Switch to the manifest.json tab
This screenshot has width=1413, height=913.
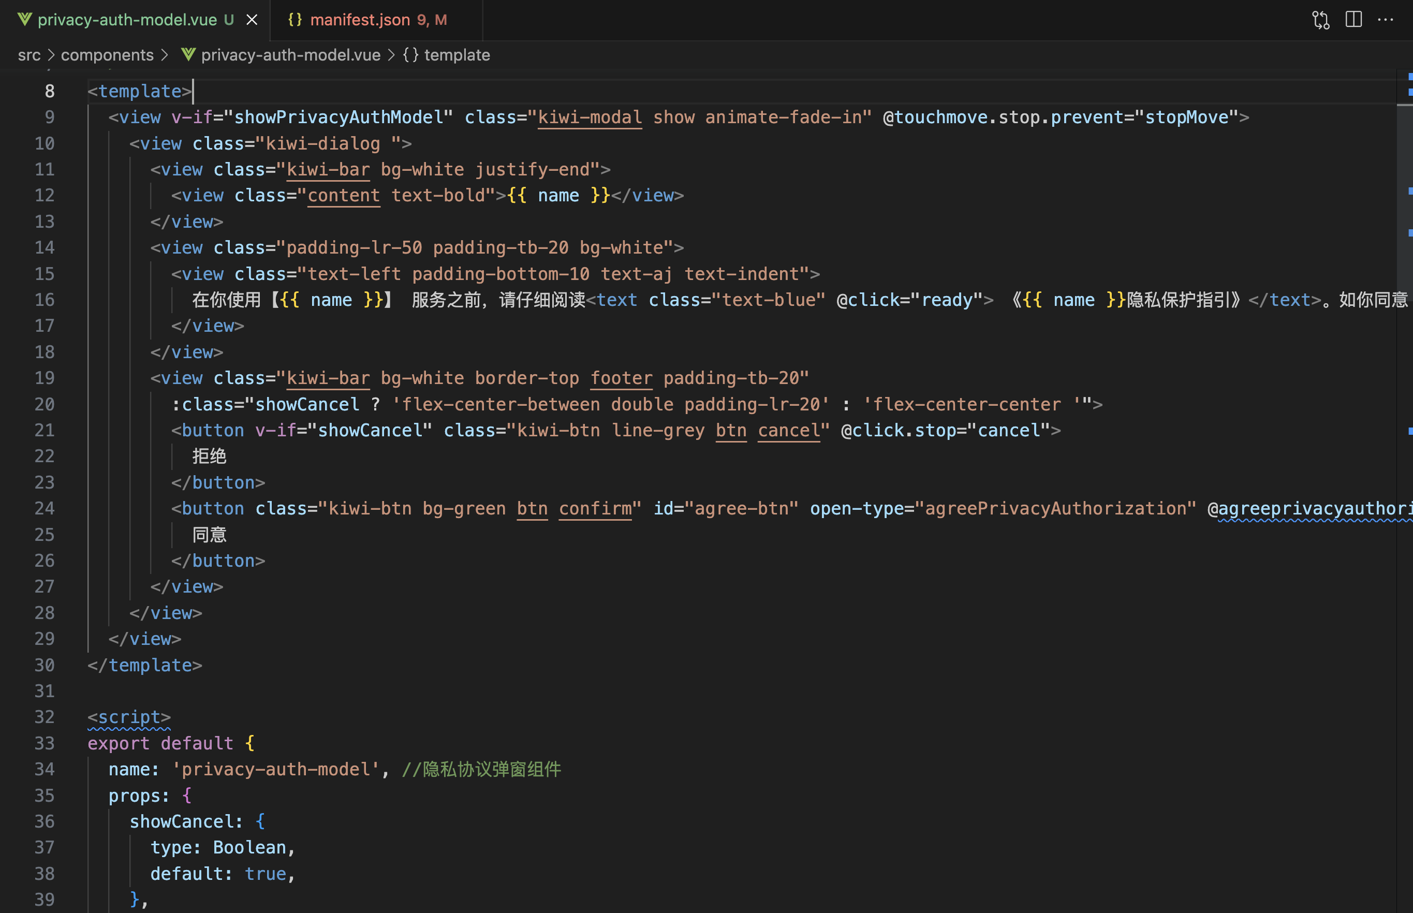[x=360, y=20]
